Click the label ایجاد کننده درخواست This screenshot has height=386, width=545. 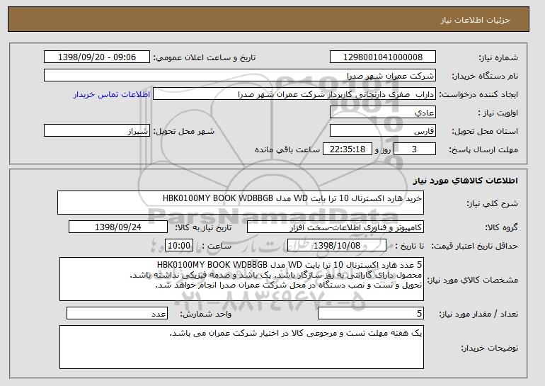(x=478, y=94)
